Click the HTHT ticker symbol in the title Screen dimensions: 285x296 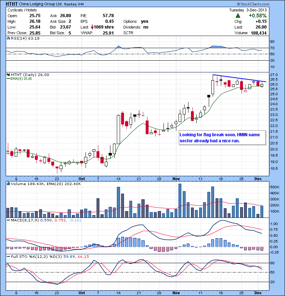[12, 4]
